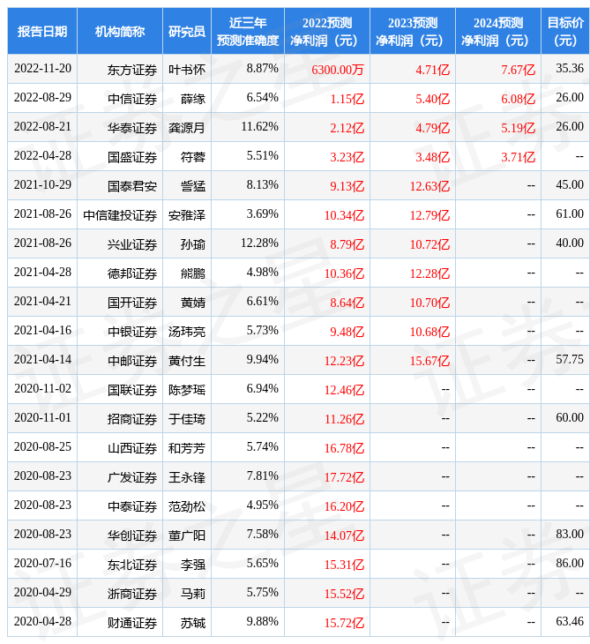Click target price 83.00
Viewport: 590px width, 644px height.
point(570,534)
